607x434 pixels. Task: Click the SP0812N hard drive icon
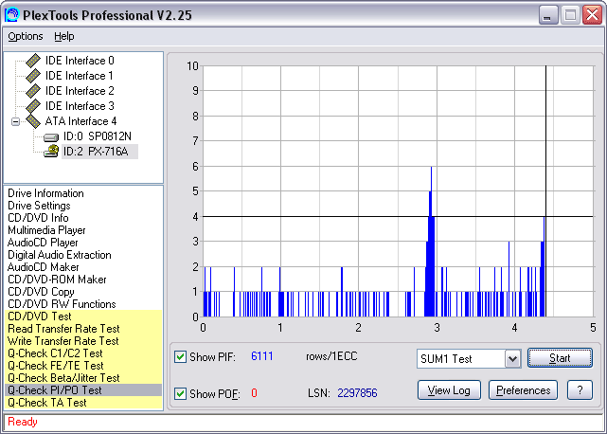click(x=51, y=137)
